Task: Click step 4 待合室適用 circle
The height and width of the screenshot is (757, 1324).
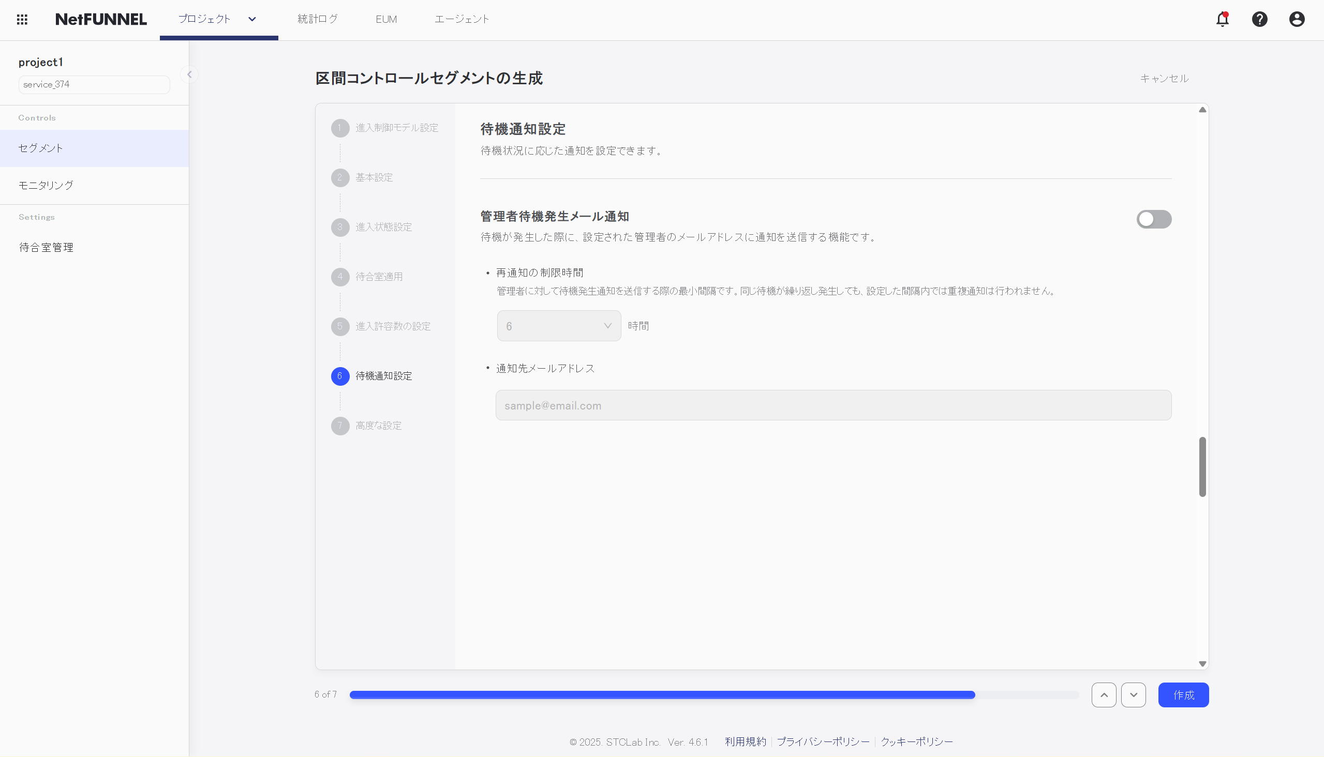Action: 340,277
